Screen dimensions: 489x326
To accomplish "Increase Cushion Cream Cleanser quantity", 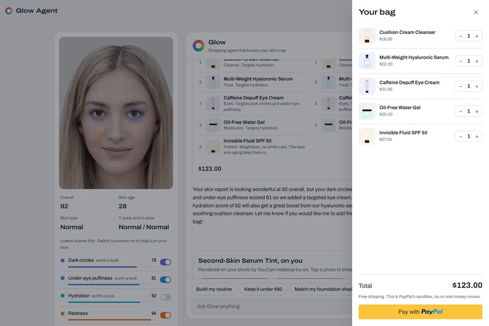I will 477,36.
